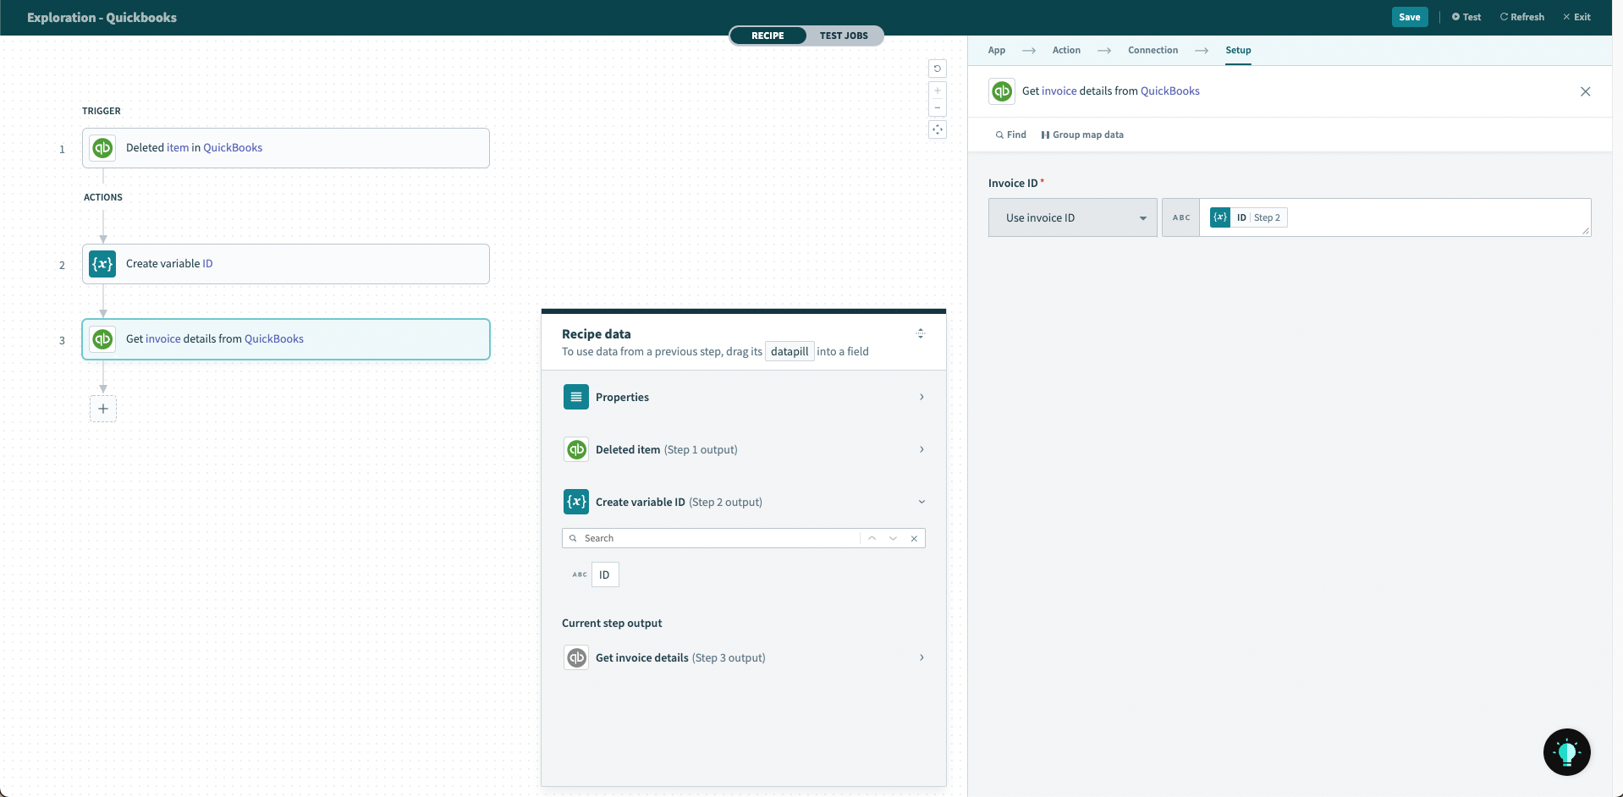Click the add step plus icon
Image resolution: width=1623 pixels, height=797 pixels.
point(103,409)
